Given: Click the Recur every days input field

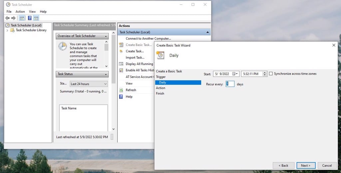Looking at the screenshot, I should click(230, 84).
